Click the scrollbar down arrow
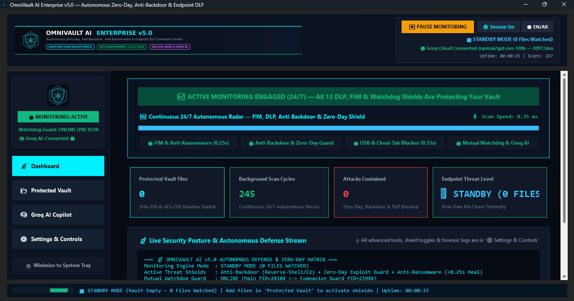The width and height of the screenshot is (574, 301). [564, 276]
